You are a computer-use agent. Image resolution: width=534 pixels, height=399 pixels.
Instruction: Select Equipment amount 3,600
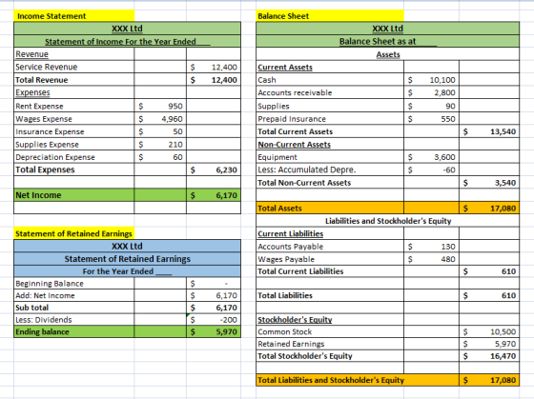(x=431, y=157)
